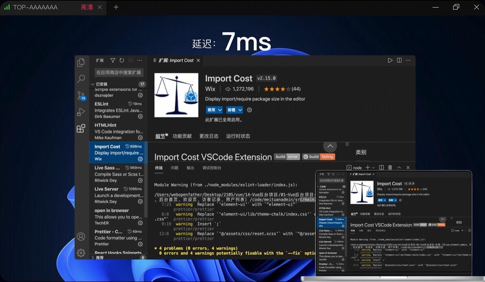Click the filter extensions funnel icon

113,60
